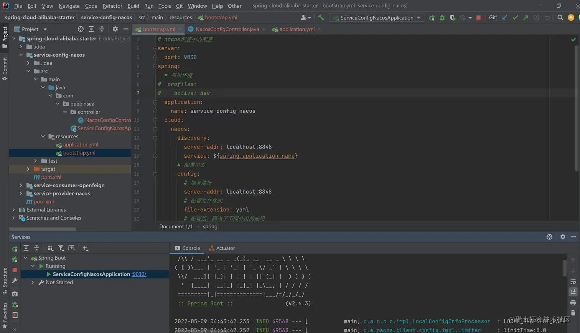580x333 pixels.
Task: Toggle scroll to end of console
Action: pyautogui.click(x=573, y=292)
